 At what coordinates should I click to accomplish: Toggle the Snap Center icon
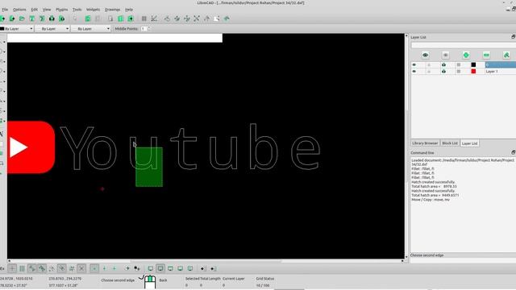coord(52,268)
